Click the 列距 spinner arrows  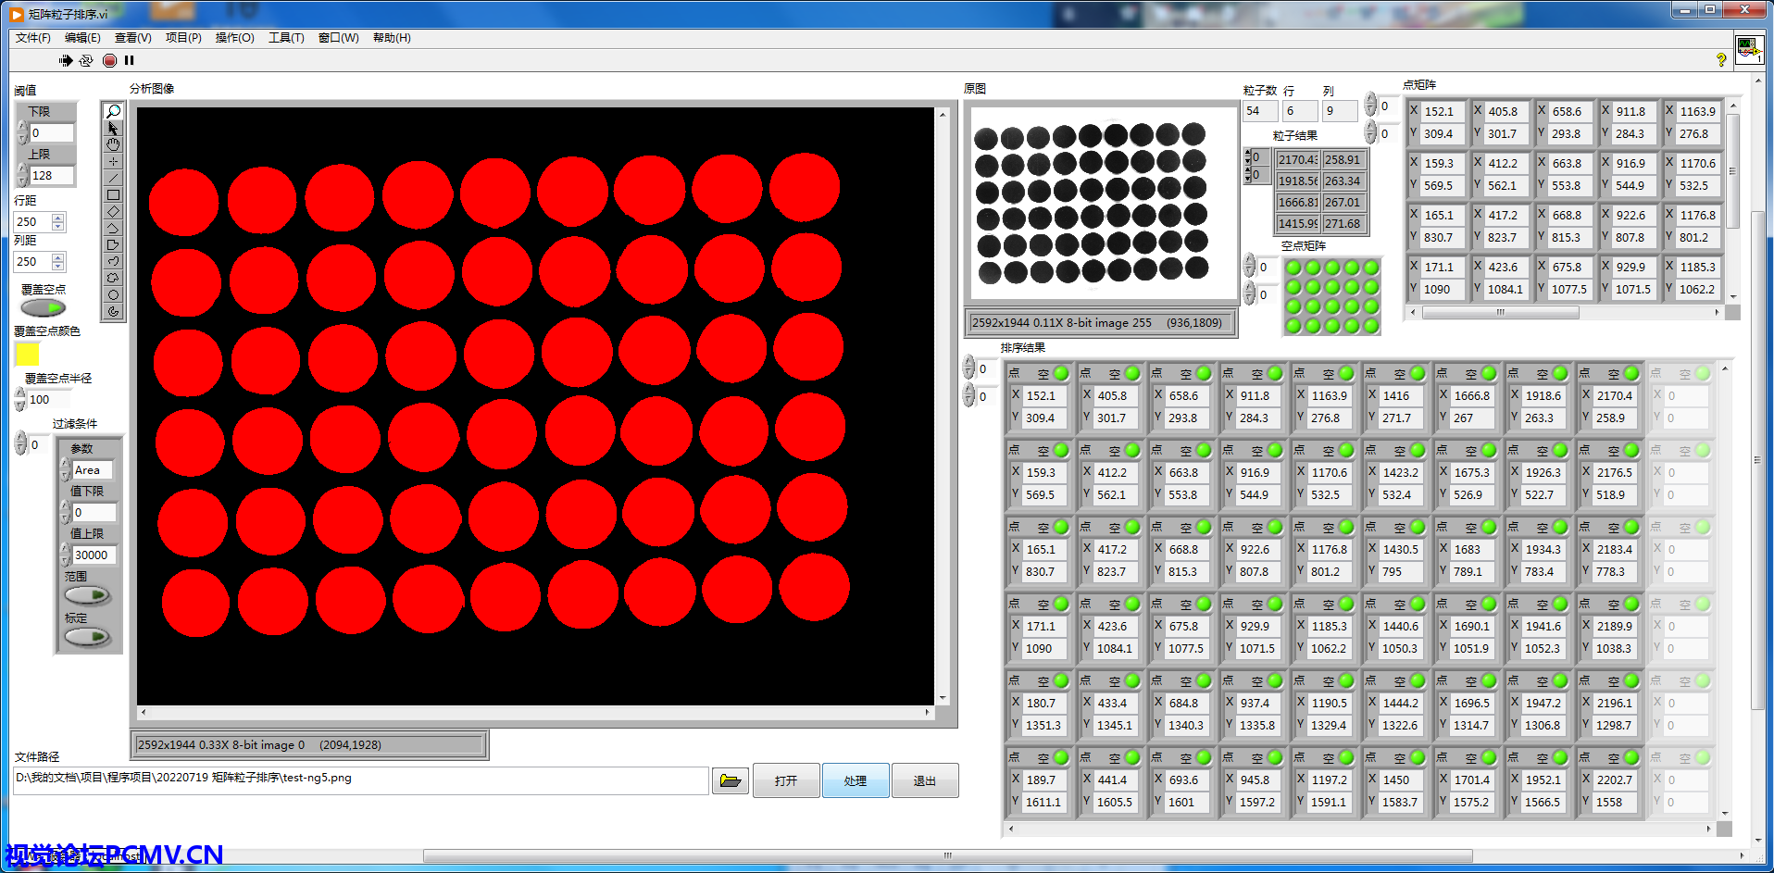58,262
